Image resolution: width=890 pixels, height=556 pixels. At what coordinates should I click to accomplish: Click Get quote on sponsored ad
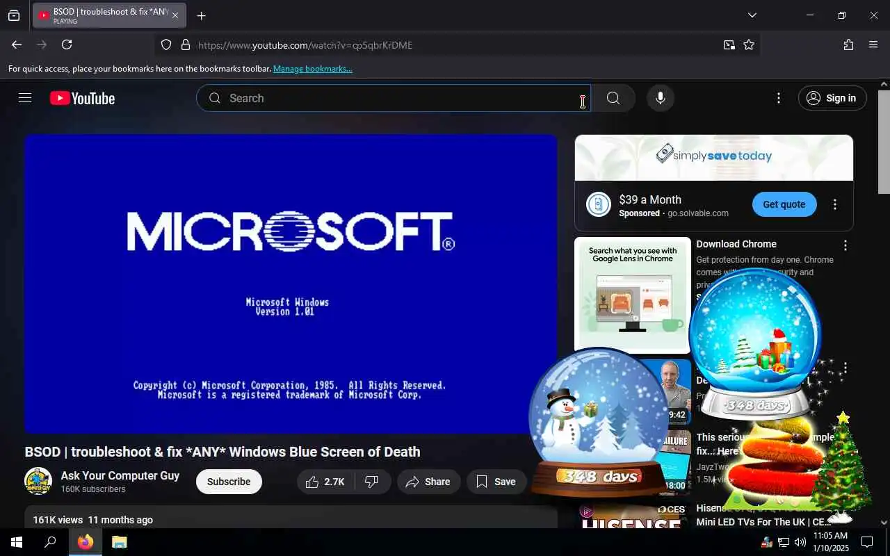[x=784, y=204]
